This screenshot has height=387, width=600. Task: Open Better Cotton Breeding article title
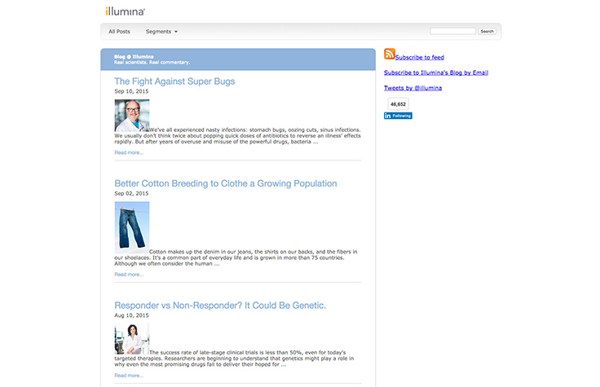(x=225, y=183)
